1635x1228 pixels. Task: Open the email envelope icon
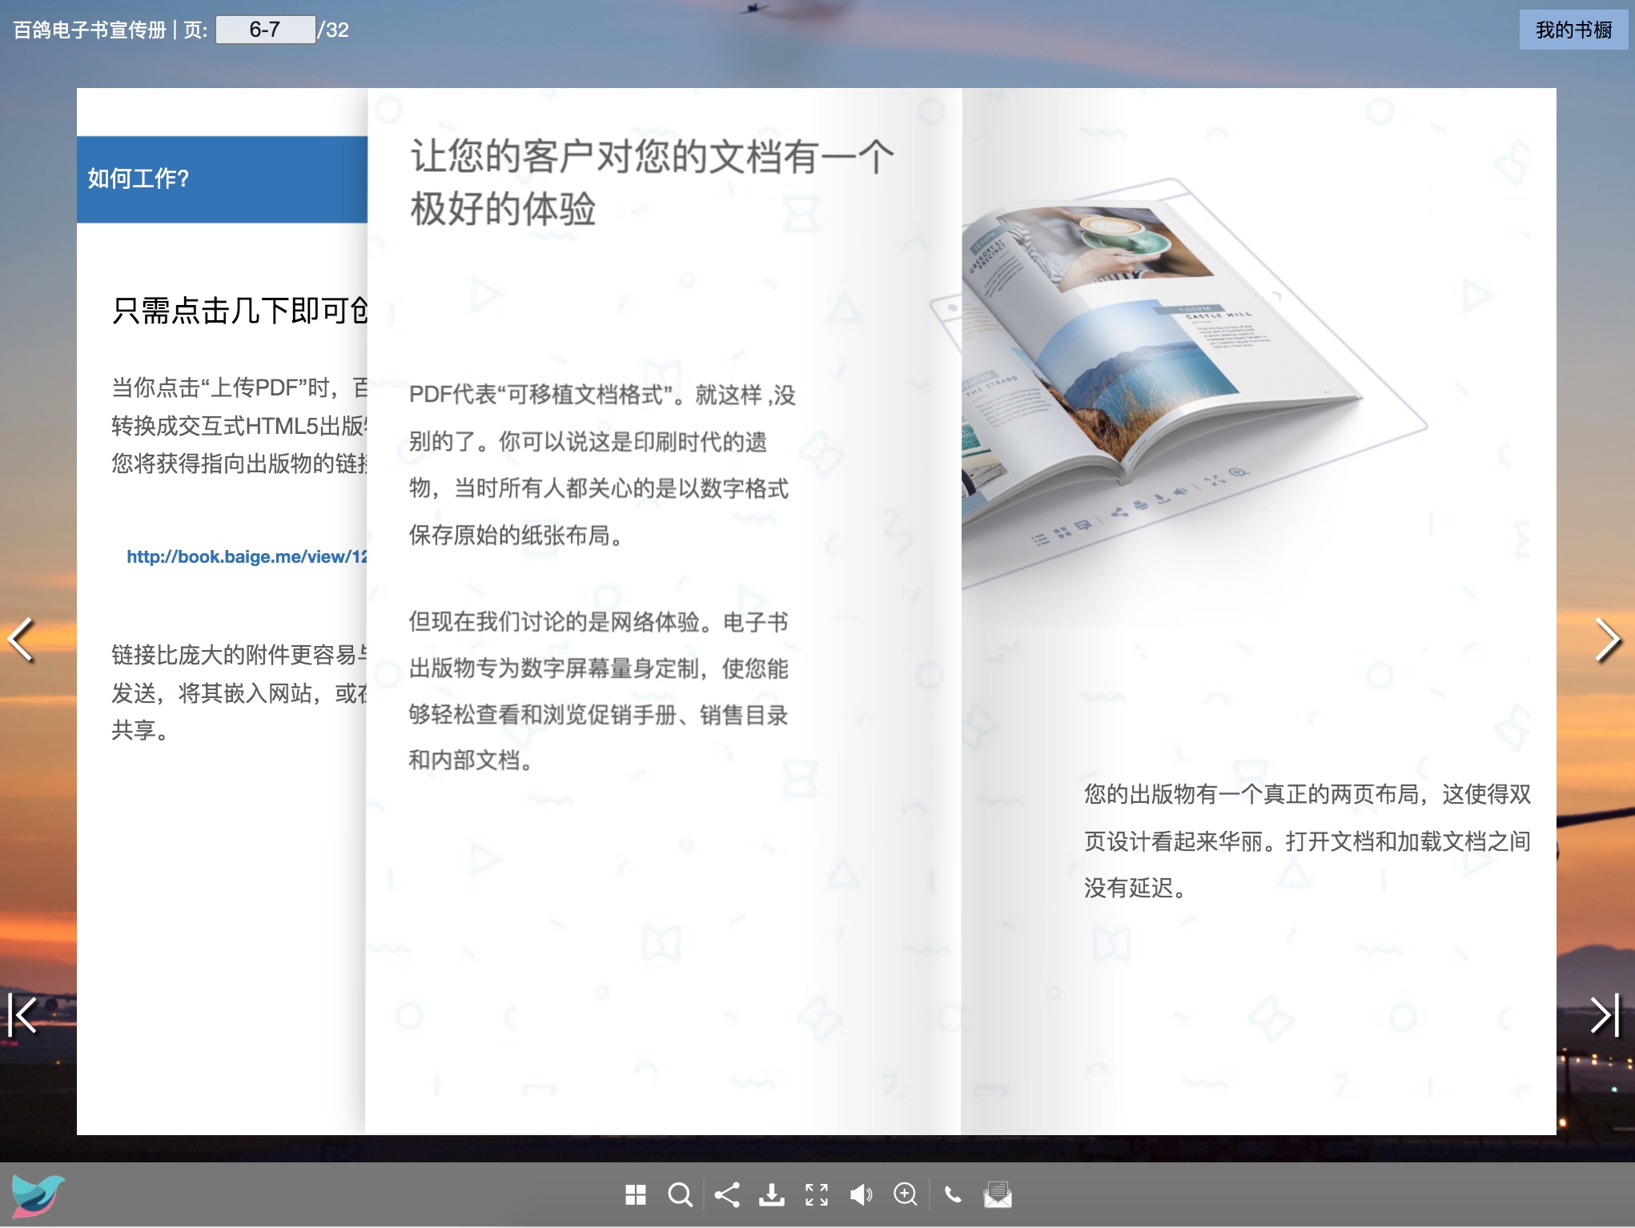click(x=998, y=1194)
